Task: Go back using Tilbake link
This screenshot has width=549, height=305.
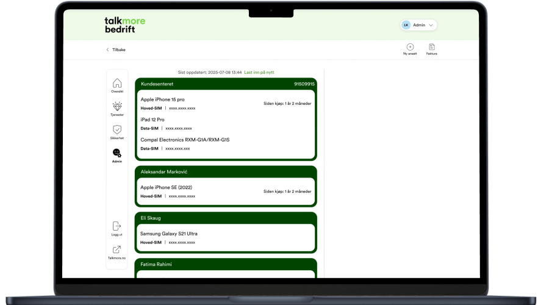Action: click(116, 49)
